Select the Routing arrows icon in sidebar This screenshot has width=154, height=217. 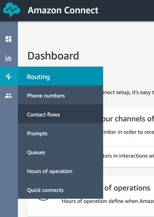click(9, 77)
